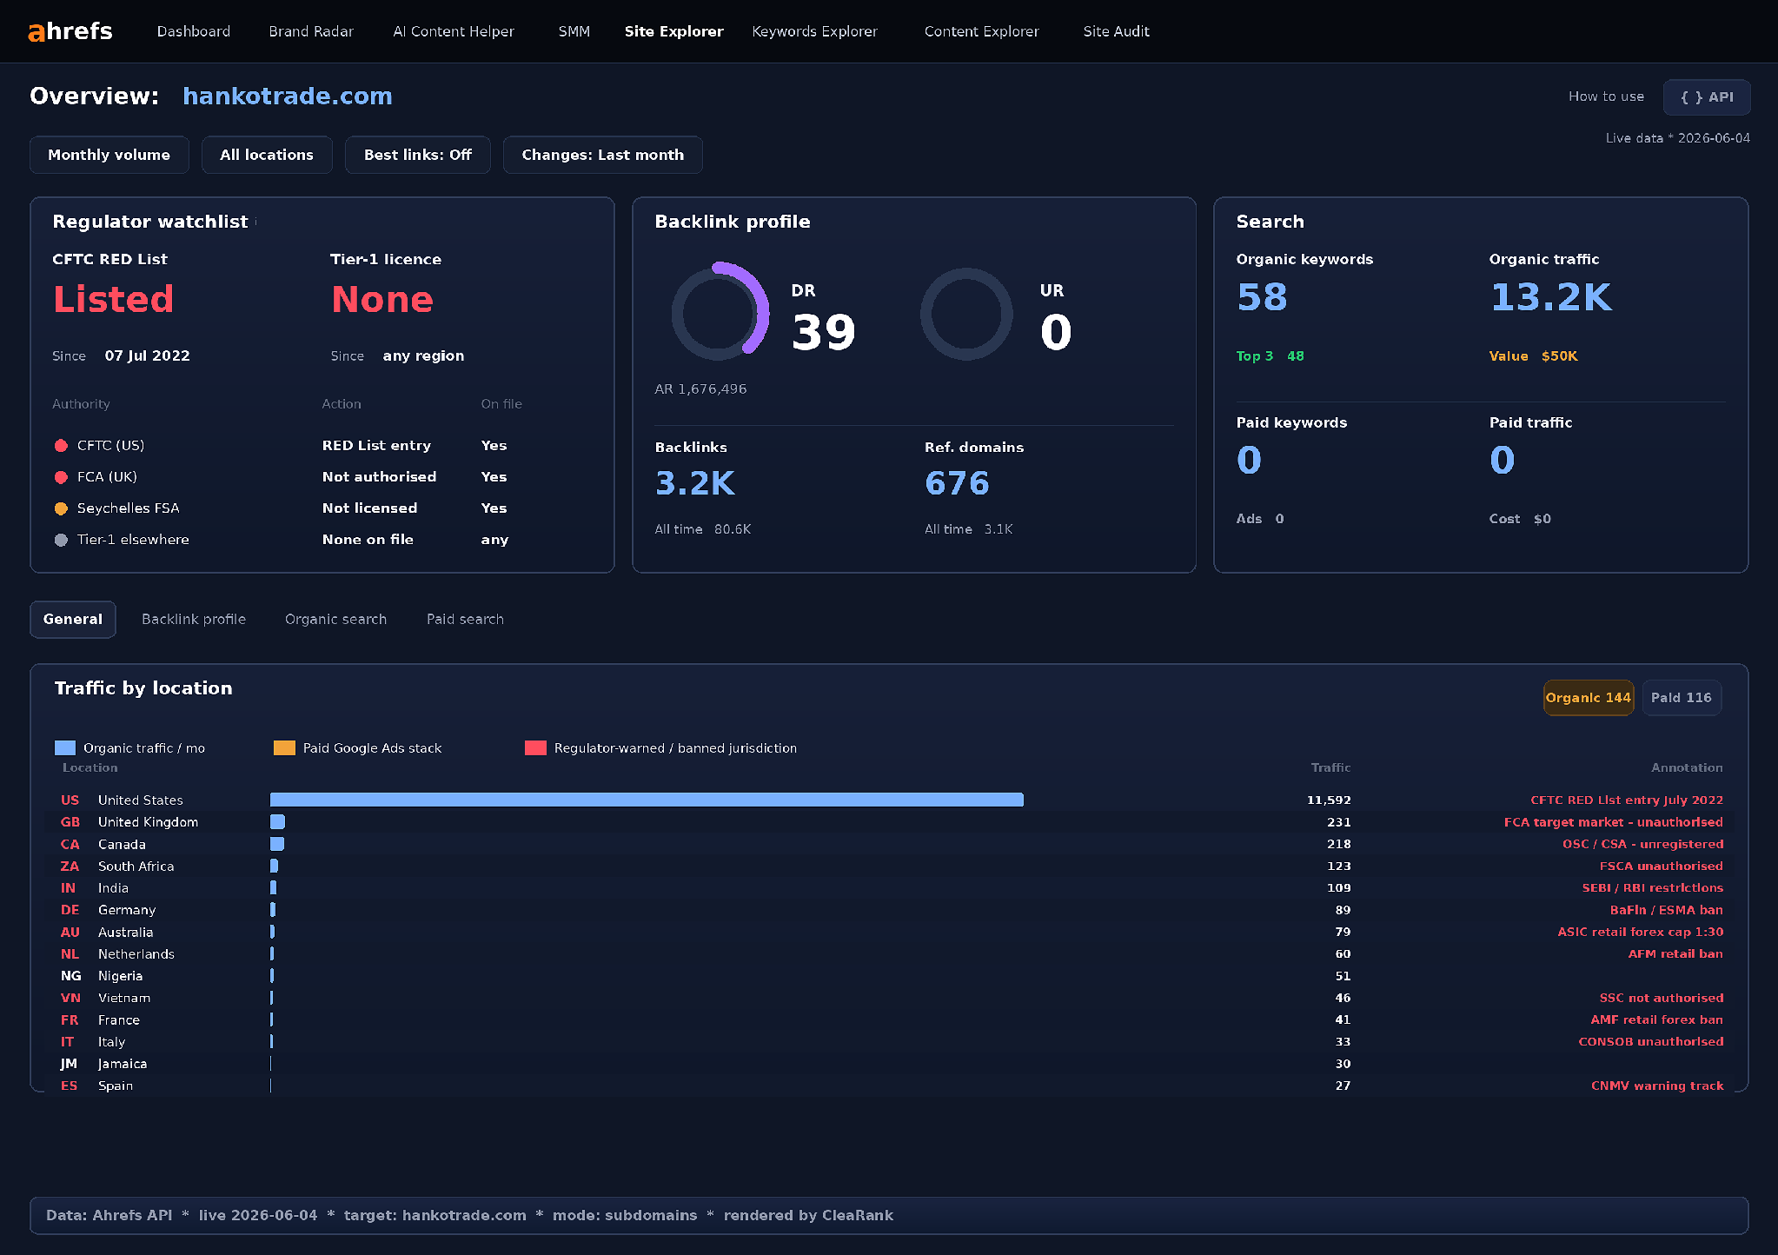The width and height of the screenshot is (1778, 1255).
Task: Open Content Explorer
Action: [981, 31]
